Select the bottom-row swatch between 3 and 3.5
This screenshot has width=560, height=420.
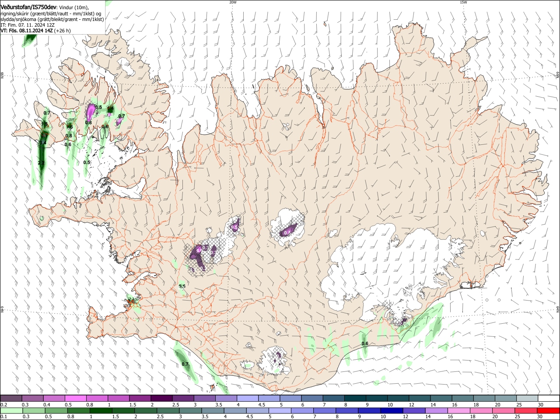tap(190, 411)
